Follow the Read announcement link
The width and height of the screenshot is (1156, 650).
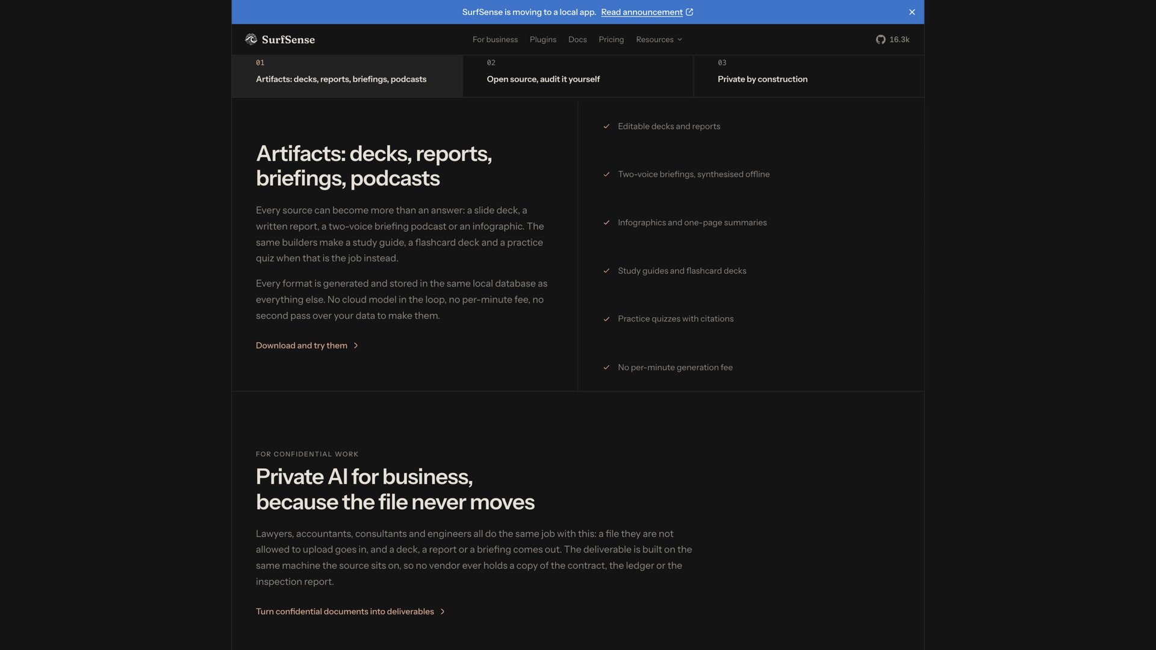pos(642,12)
